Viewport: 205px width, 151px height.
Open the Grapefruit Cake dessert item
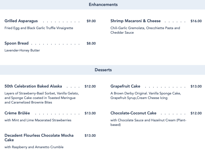(125, 86)
